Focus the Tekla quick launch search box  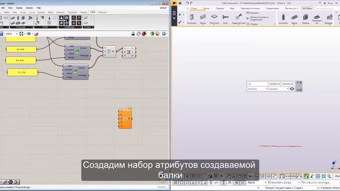pyautogui.click(x=327, y=8)
